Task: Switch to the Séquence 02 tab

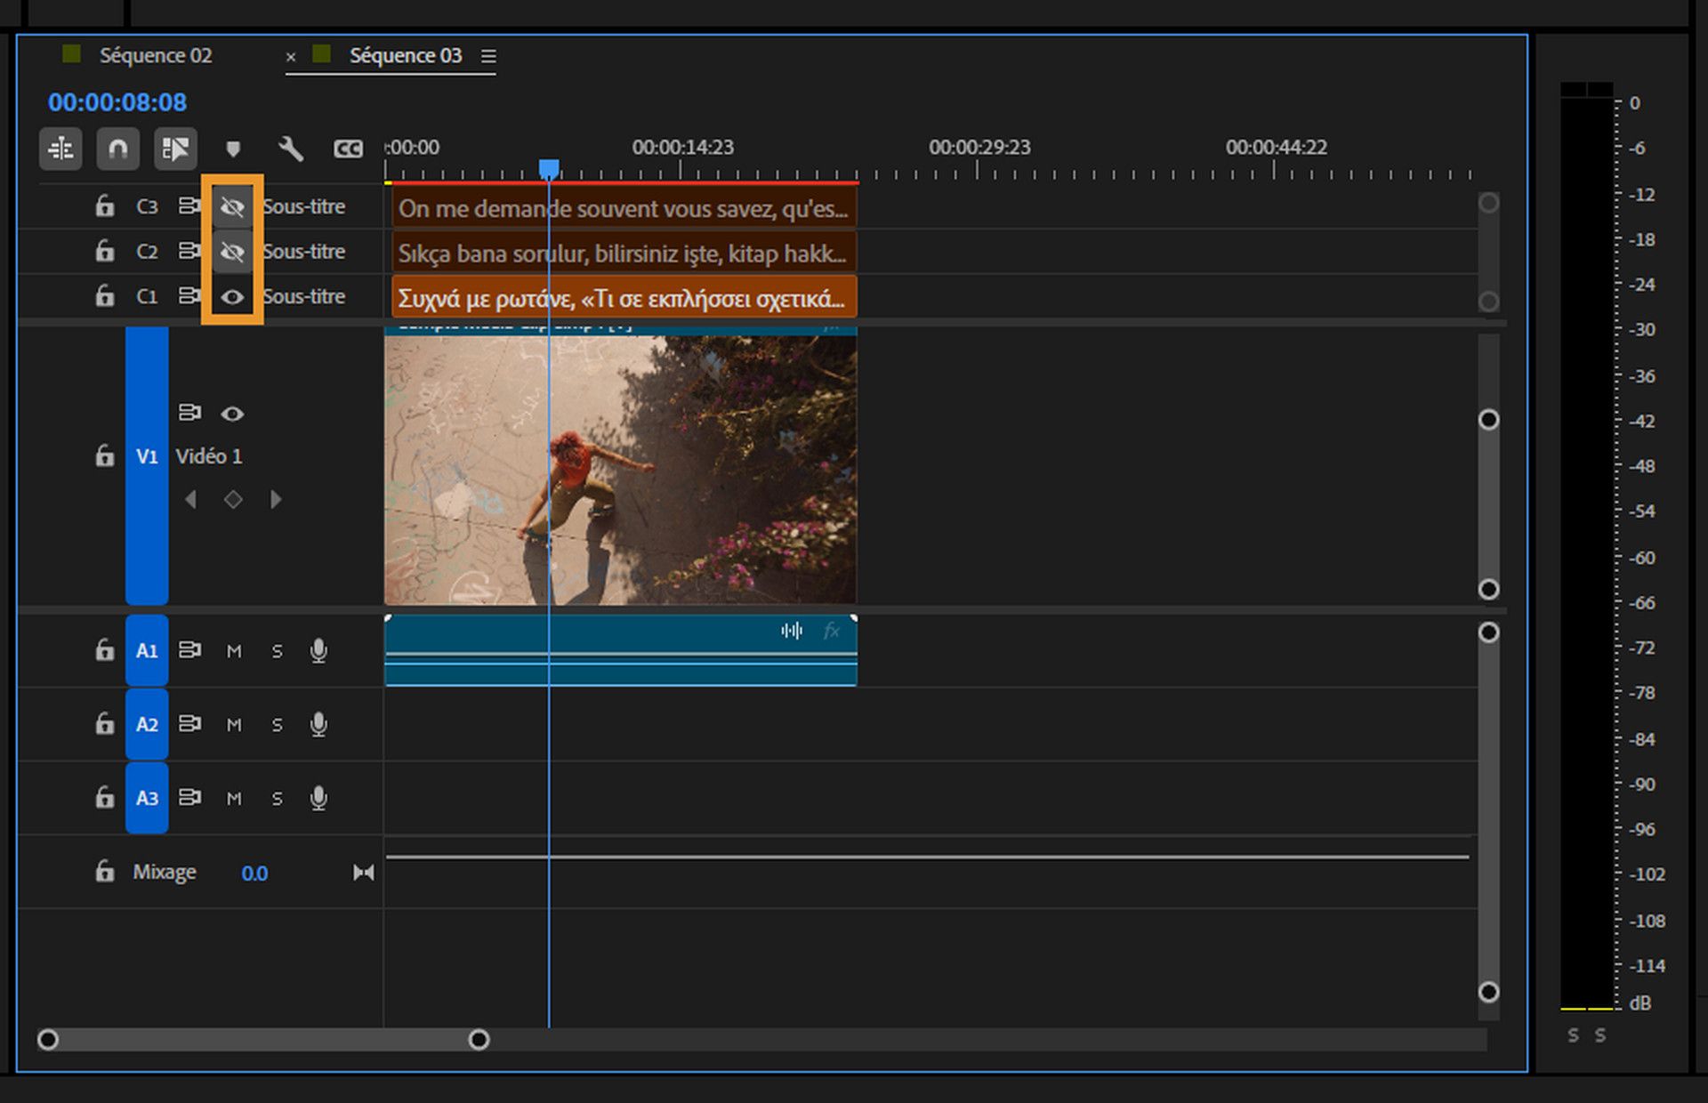Action: 157,55
